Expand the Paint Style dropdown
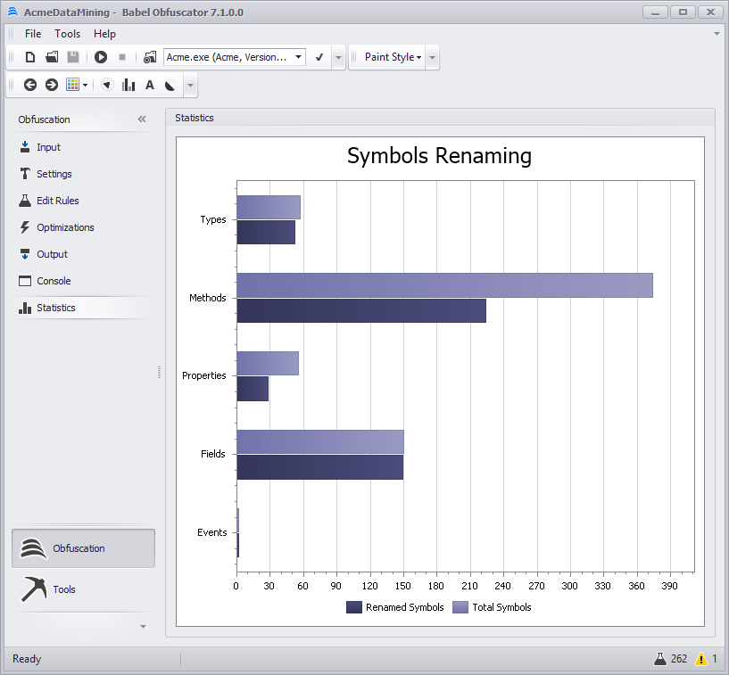The image size is (729, 675). pyautogui.click(x=393, y=57)
